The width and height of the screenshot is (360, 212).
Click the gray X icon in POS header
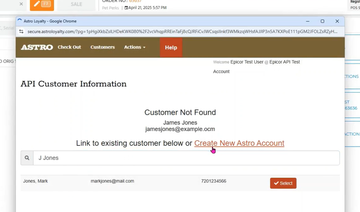point(21,4)
